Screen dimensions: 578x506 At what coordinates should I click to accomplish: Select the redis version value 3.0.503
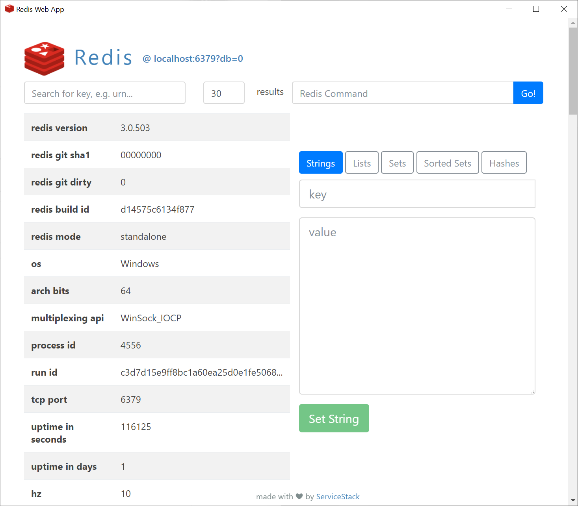tap(135, 128)
